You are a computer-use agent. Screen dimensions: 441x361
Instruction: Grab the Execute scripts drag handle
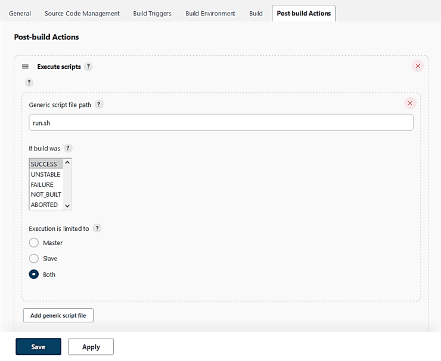click(x=25, y=67)
